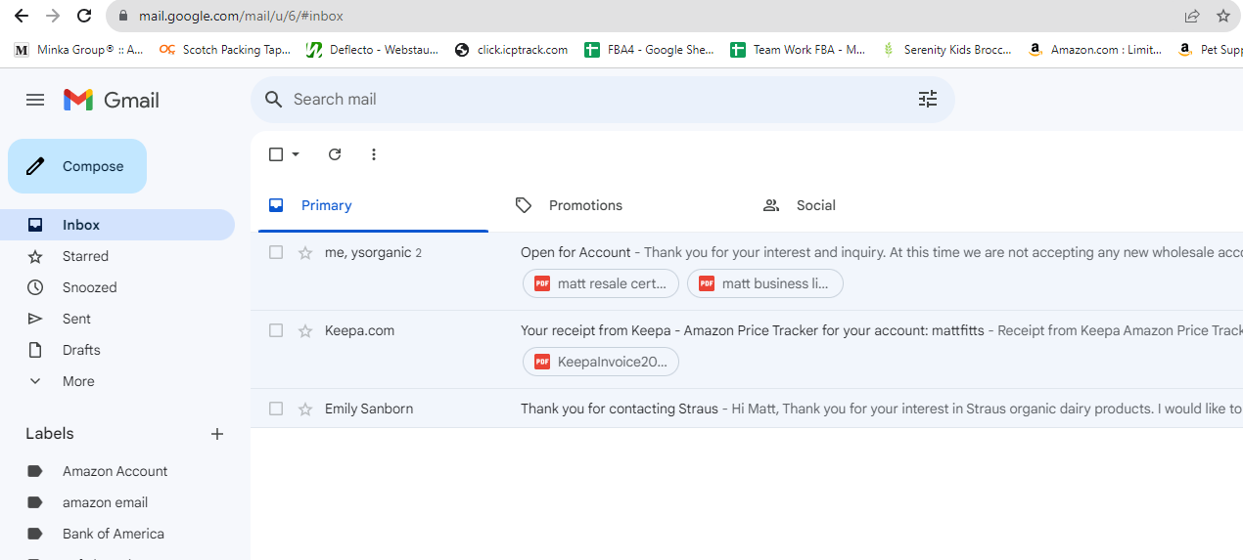Create a new label with plus icon
Screen dimensions: 1243x560
(x=217, y=434)
